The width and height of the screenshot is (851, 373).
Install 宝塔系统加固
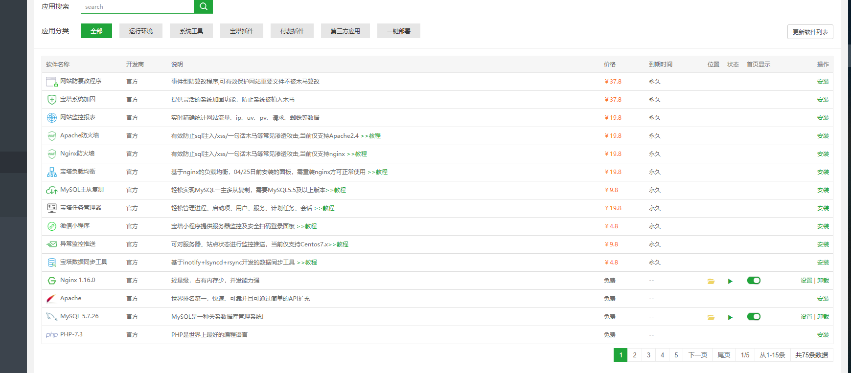point(823,100)
